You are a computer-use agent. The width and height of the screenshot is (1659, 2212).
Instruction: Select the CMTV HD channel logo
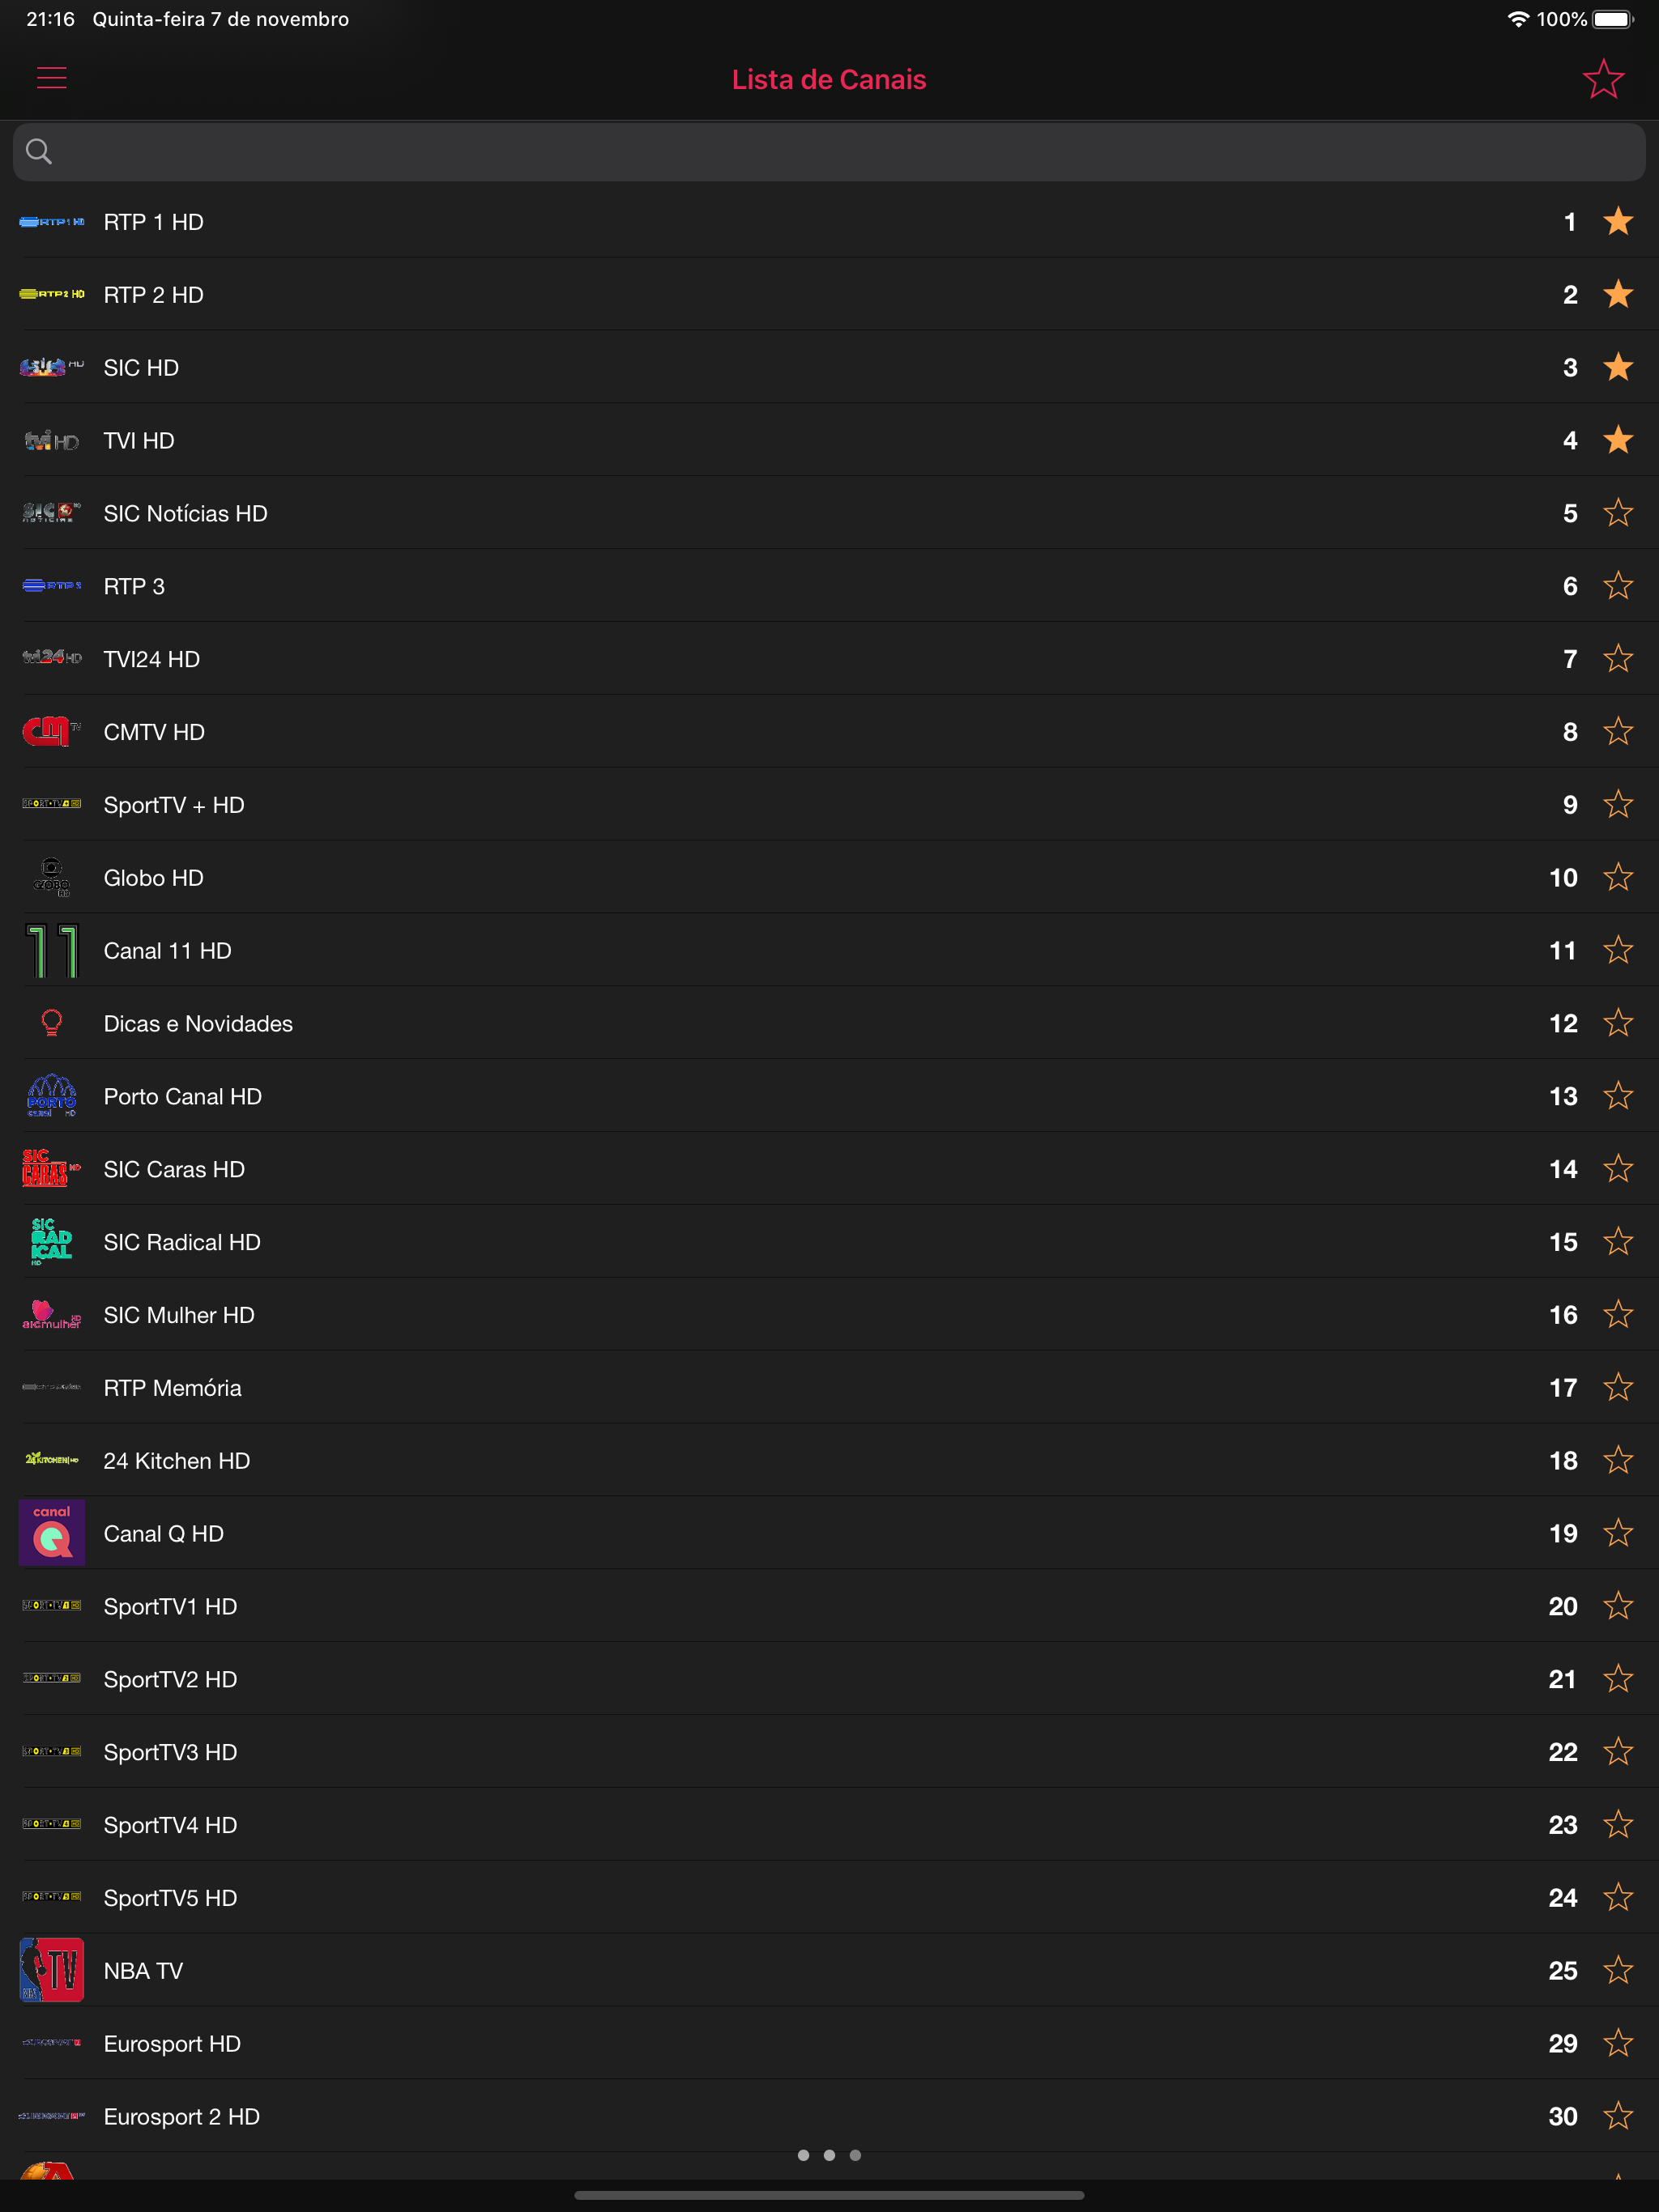pos(51,731)
